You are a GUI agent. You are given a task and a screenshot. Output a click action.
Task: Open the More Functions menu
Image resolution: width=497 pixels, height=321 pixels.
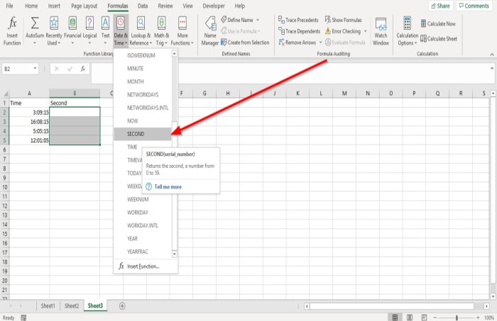pyautogui.click(x=182, y=31)
